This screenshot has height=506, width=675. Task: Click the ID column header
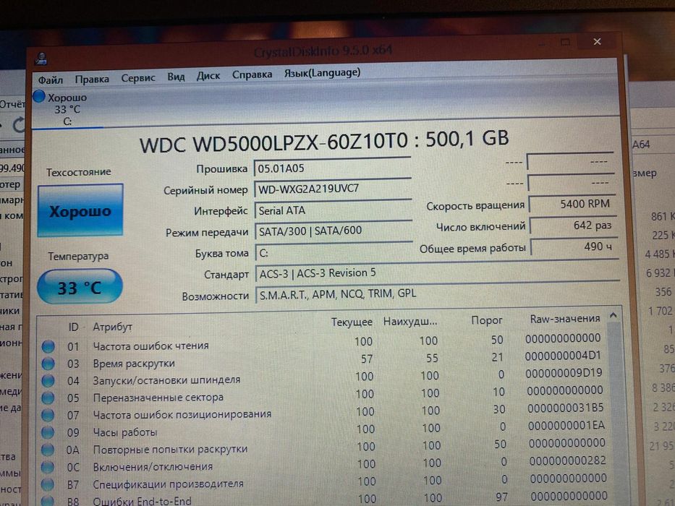[x=74, y=327]
